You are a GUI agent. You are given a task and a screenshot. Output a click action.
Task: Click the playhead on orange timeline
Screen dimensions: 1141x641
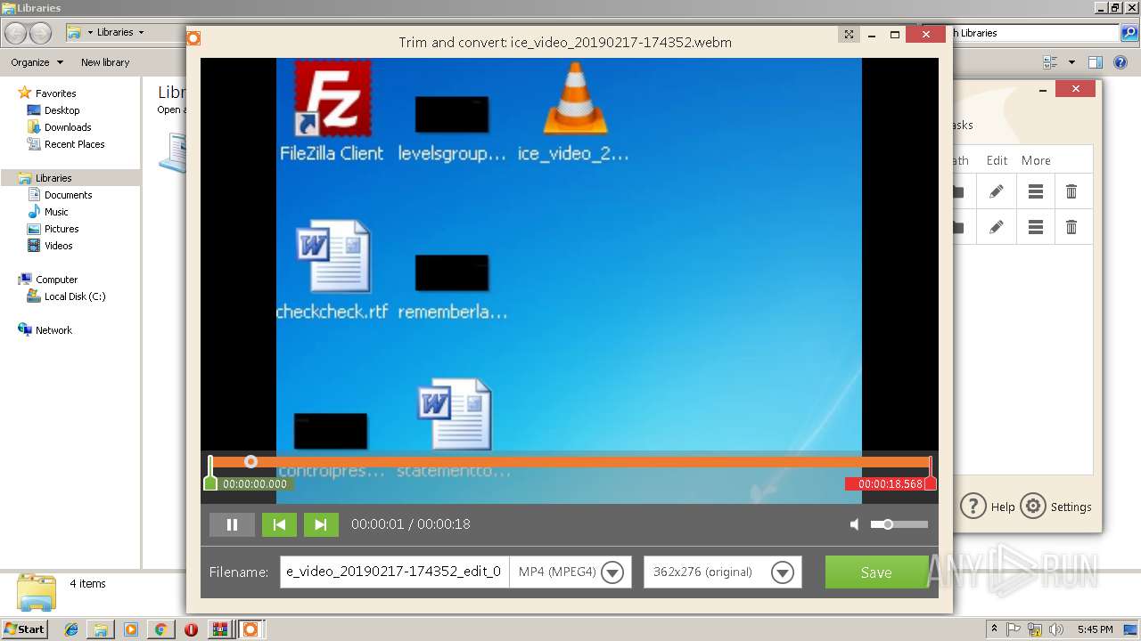point(250,461)
